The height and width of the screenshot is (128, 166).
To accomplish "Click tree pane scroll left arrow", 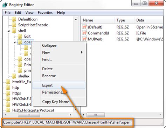I will pyautogui.click(x=6, y=115).
